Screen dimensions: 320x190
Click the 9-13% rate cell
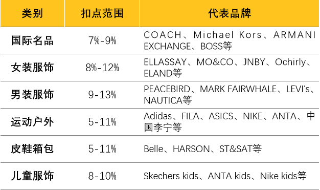pos(102,95)
